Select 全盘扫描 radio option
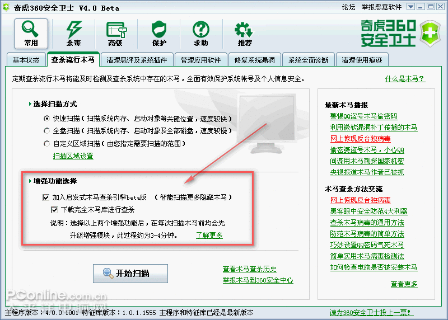448x320 pixels. 47,131
